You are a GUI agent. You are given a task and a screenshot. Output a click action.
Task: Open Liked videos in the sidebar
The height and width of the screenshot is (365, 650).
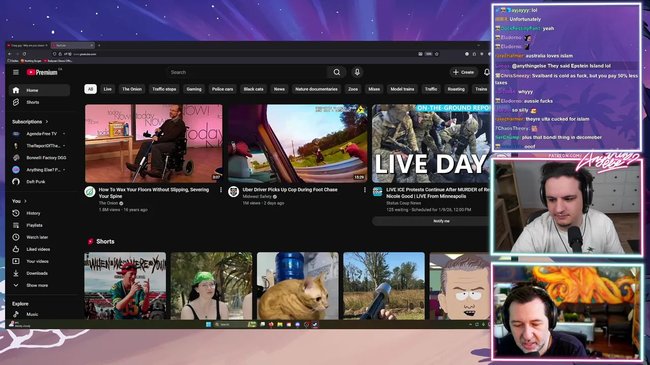click(40, 249)
